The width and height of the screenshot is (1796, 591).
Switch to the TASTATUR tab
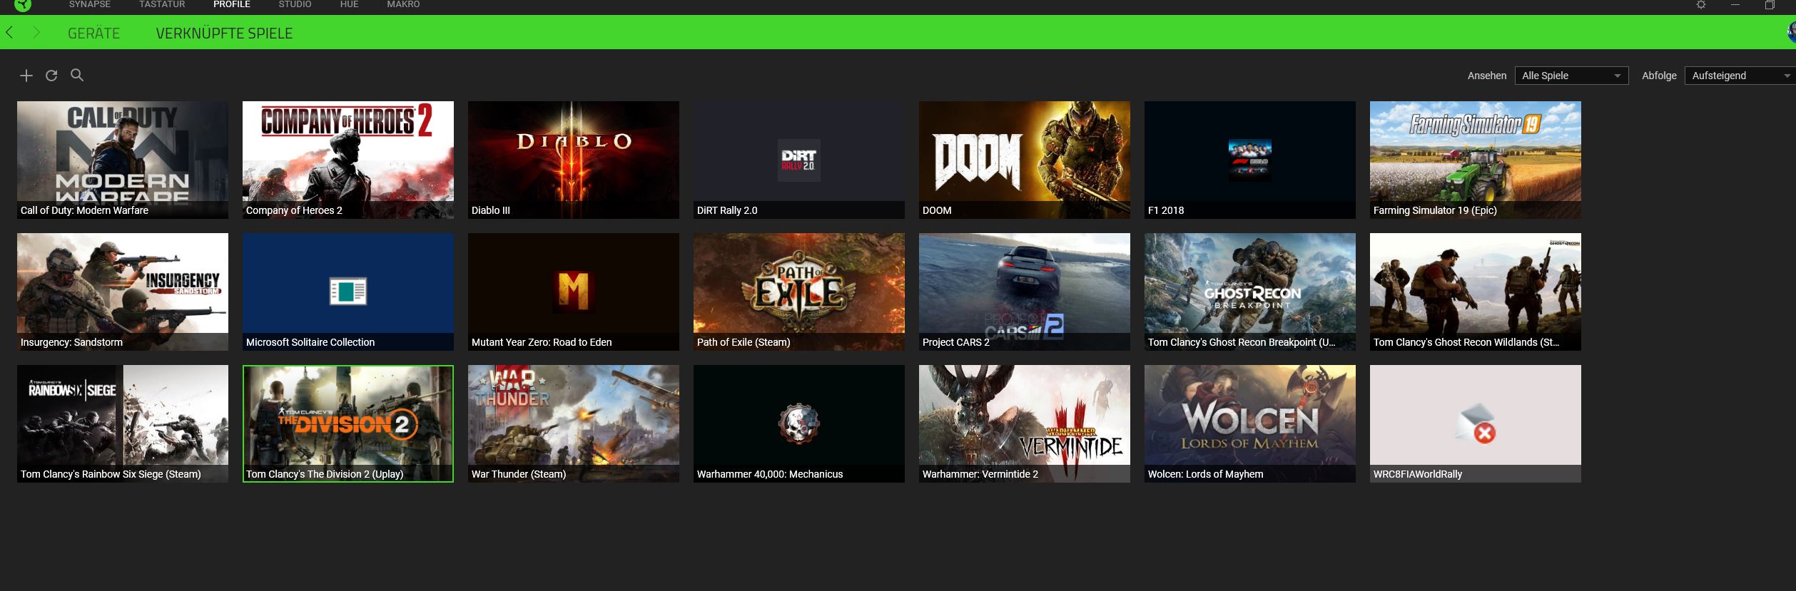click(x=162, y=4)
